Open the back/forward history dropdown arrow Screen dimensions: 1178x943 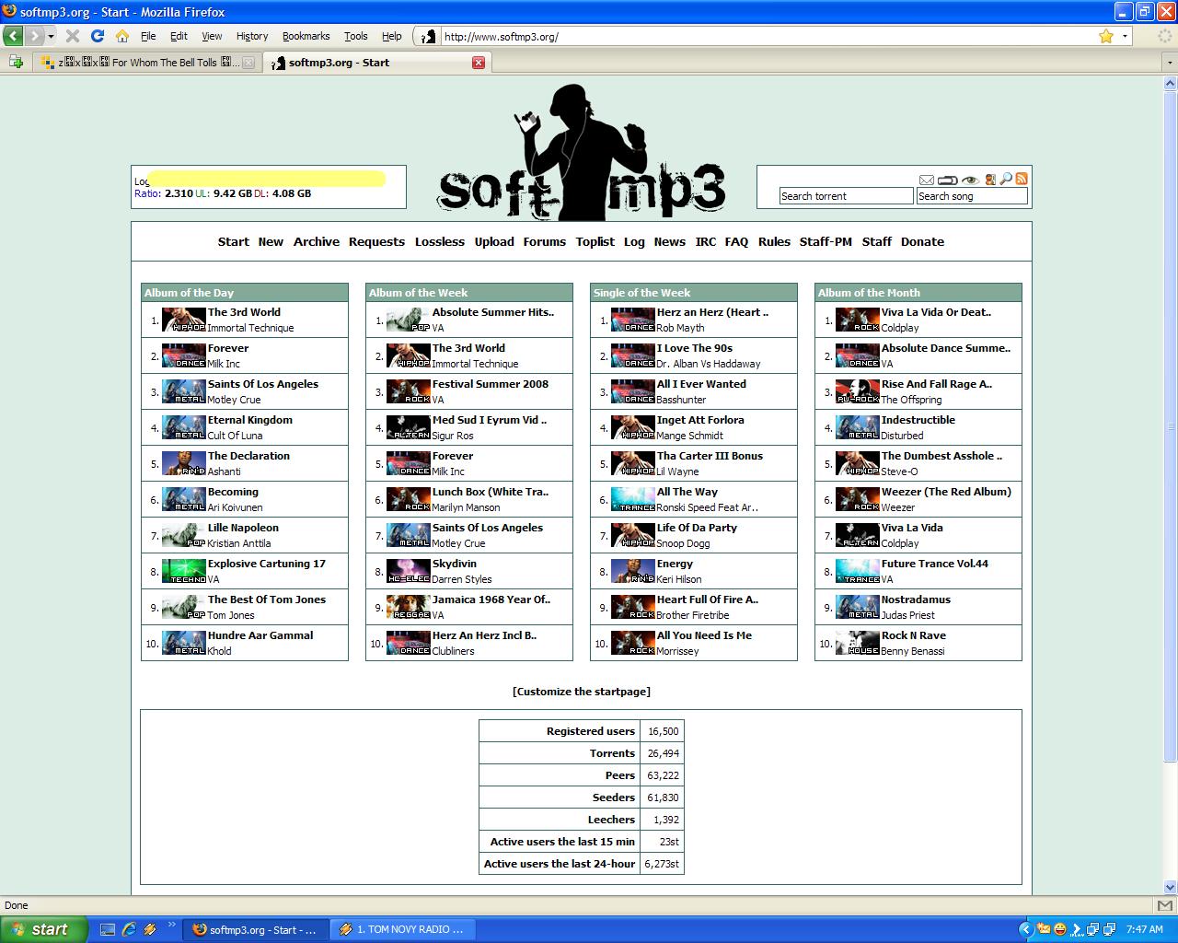tap(52, 36)
